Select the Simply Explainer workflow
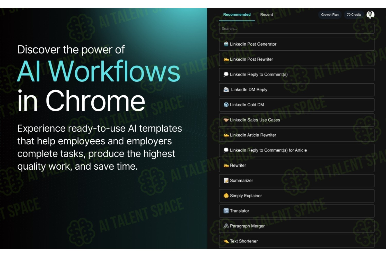This screenshot has width=386, height=257. (297, 196)
